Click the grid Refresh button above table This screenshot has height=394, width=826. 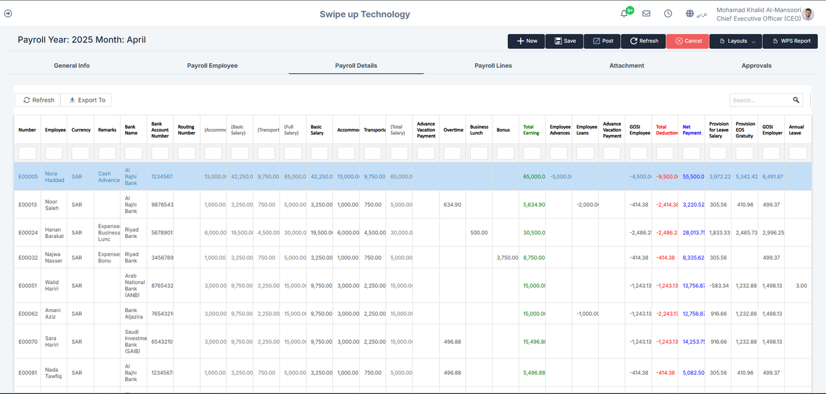coord(39,100)
